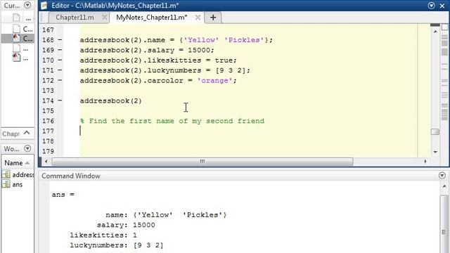Click the editor vertical scrollbar thumb

tap(435, 131)
